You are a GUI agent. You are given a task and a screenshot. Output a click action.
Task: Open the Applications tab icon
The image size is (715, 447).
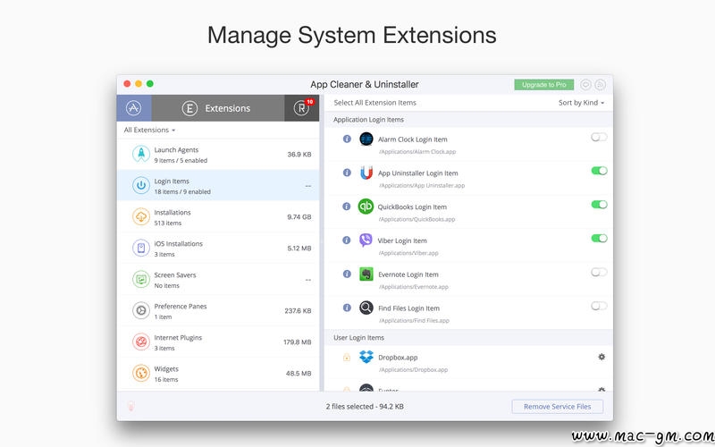click(133, 108)
